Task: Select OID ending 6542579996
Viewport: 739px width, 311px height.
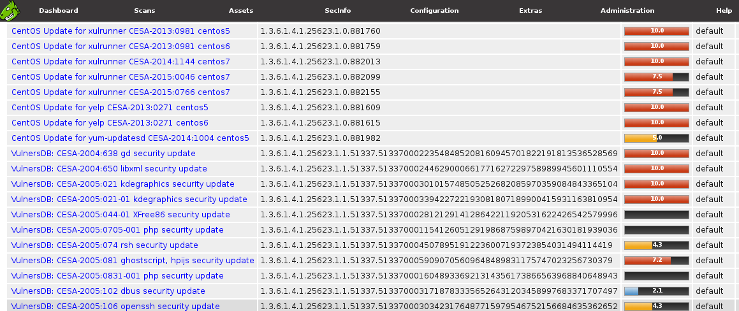Action: 439,215
